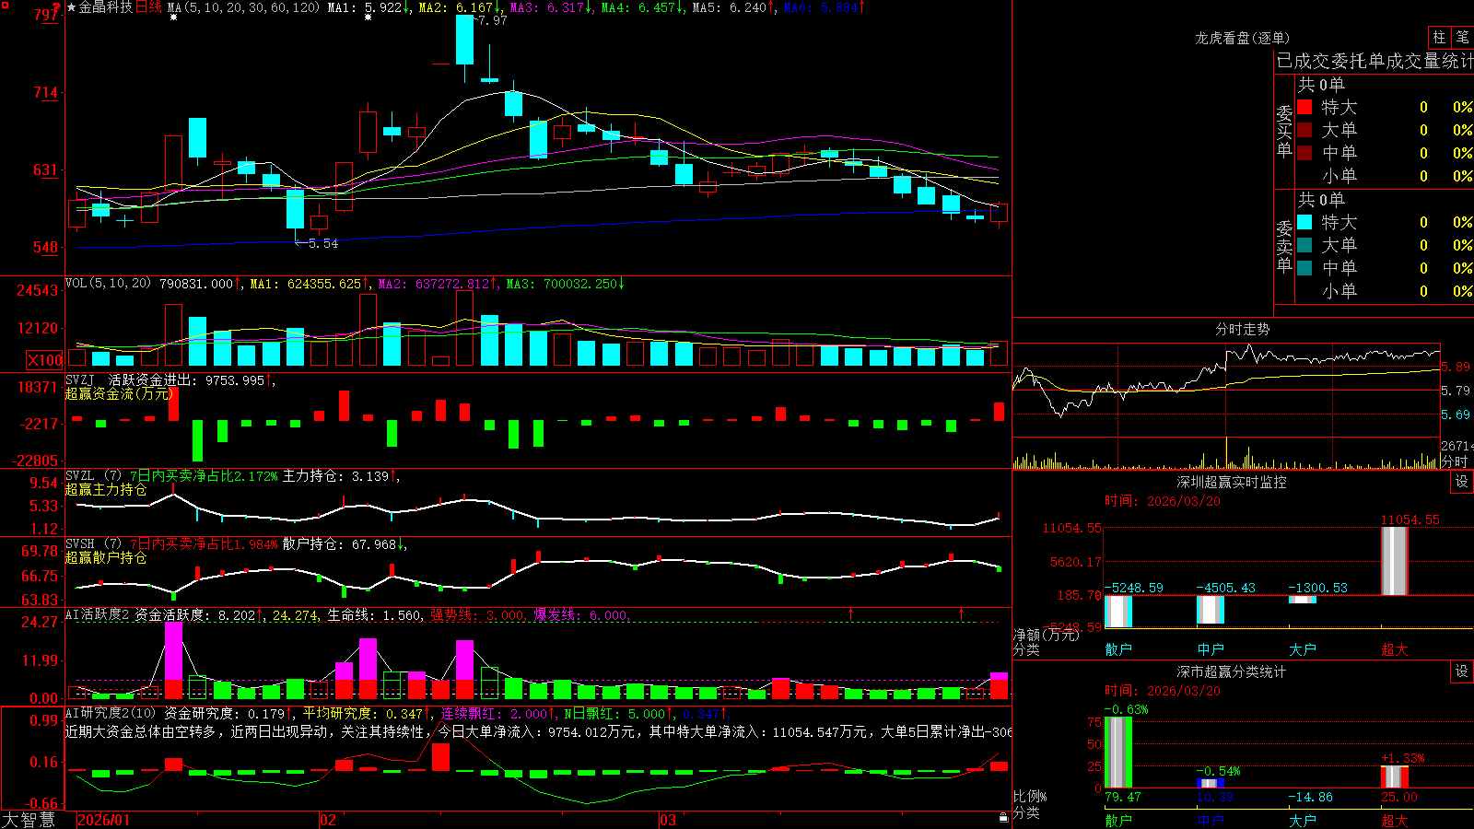
Task: Click the 5.54 low price label
Action: (x=323, y=243)
